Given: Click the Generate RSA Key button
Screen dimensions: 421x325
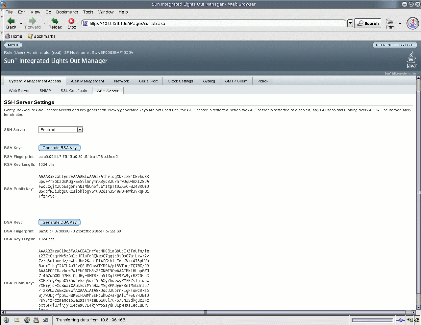Looking at the screenshot, I should pyautogui.click(x=60, y=148).
